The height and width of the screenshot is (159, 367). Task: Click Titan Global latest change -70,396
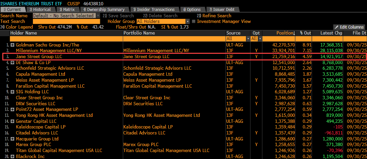click(334, 151)
